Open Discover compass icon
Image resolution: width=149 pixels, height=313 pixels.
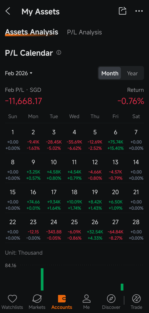pos(111,299)
